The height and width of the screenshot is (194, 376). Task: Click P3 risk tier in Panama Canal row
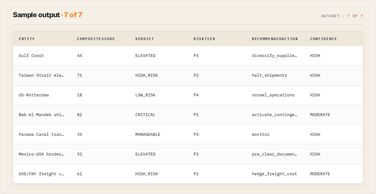[196, 135]
